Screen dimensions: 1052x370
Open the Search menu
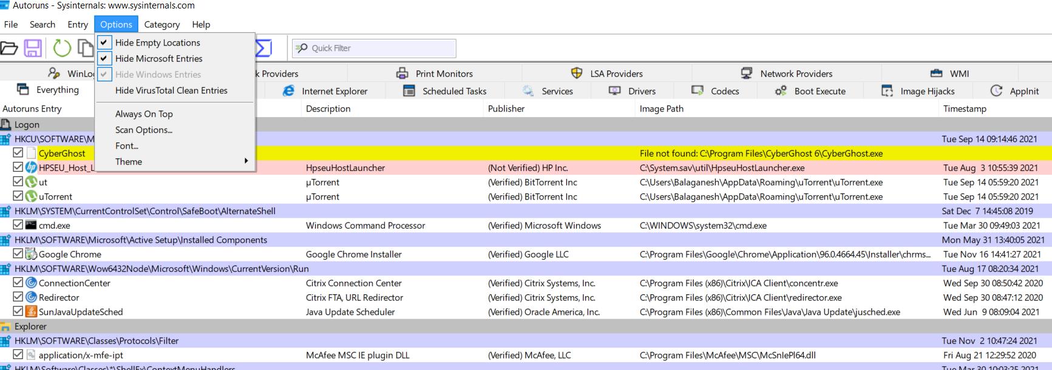[42, 24]
